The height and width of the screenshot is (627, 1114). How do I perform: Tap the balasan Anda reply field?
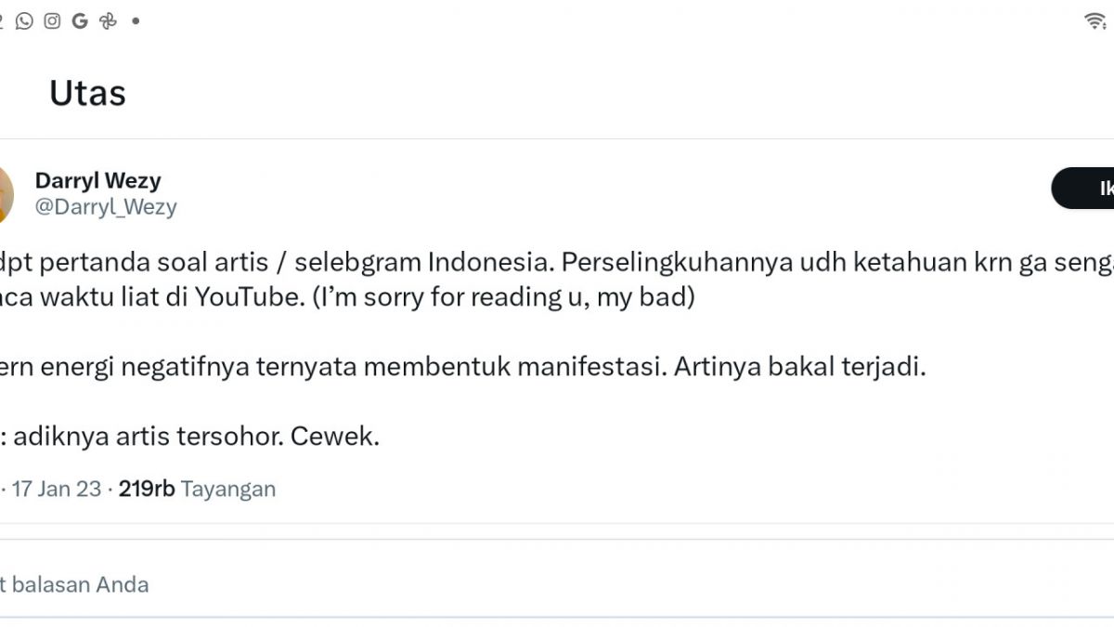click(74, 584)
